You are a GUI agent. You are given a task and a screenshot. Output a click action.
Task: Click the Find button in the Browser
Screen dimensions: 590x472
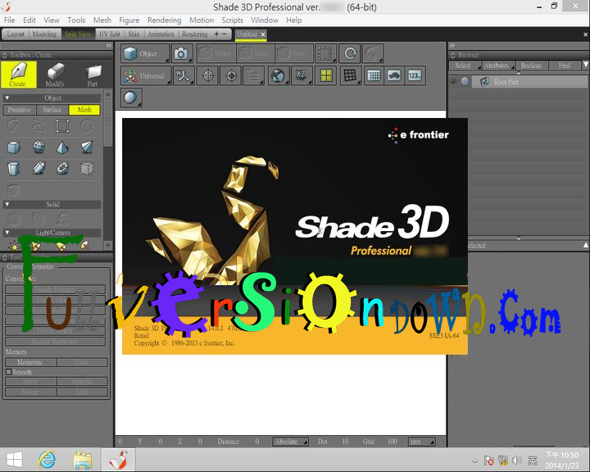[x=565, y=66]
